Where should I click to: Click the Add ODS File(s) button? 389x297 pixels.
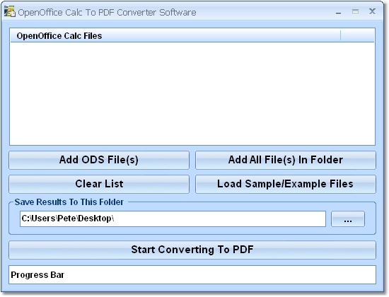click(x=99, y=160)
